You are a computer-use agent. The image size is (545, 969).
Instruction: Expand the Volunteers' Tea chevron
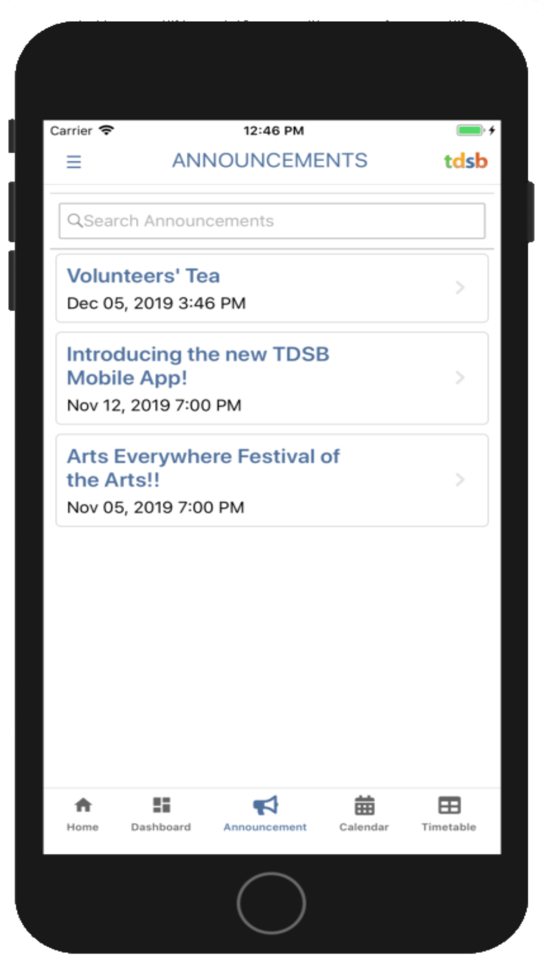[x=460, y=288]
